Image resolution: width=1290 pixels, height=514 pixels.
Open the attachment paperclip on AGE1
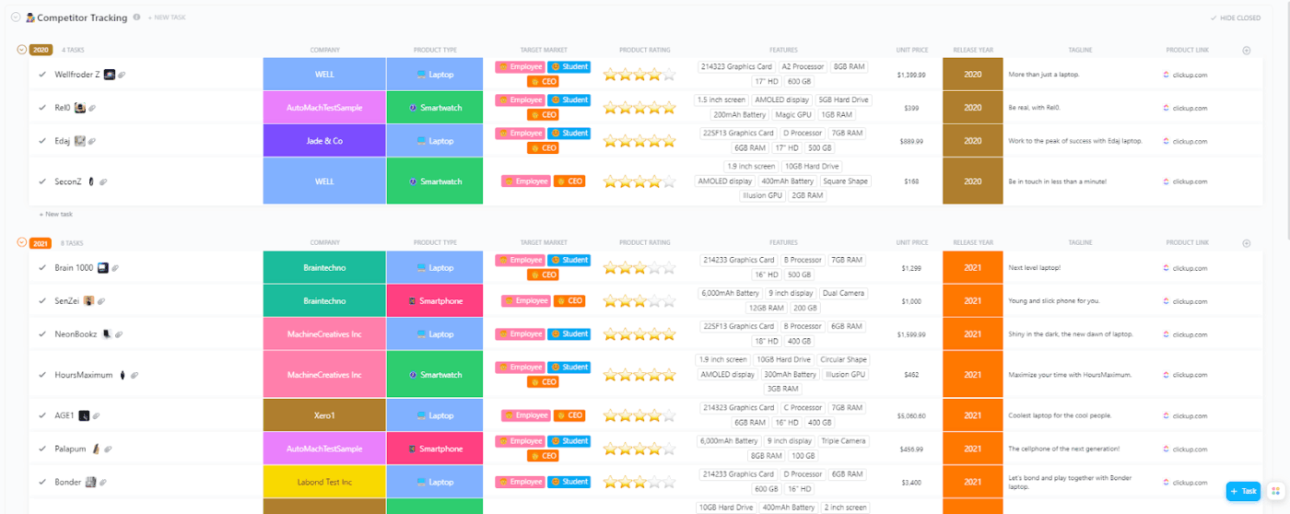[95, 415]
